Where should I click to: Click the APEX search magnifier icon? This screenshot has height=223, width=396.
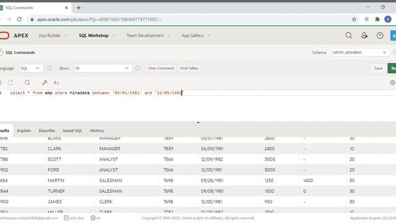tap(349, 35)
